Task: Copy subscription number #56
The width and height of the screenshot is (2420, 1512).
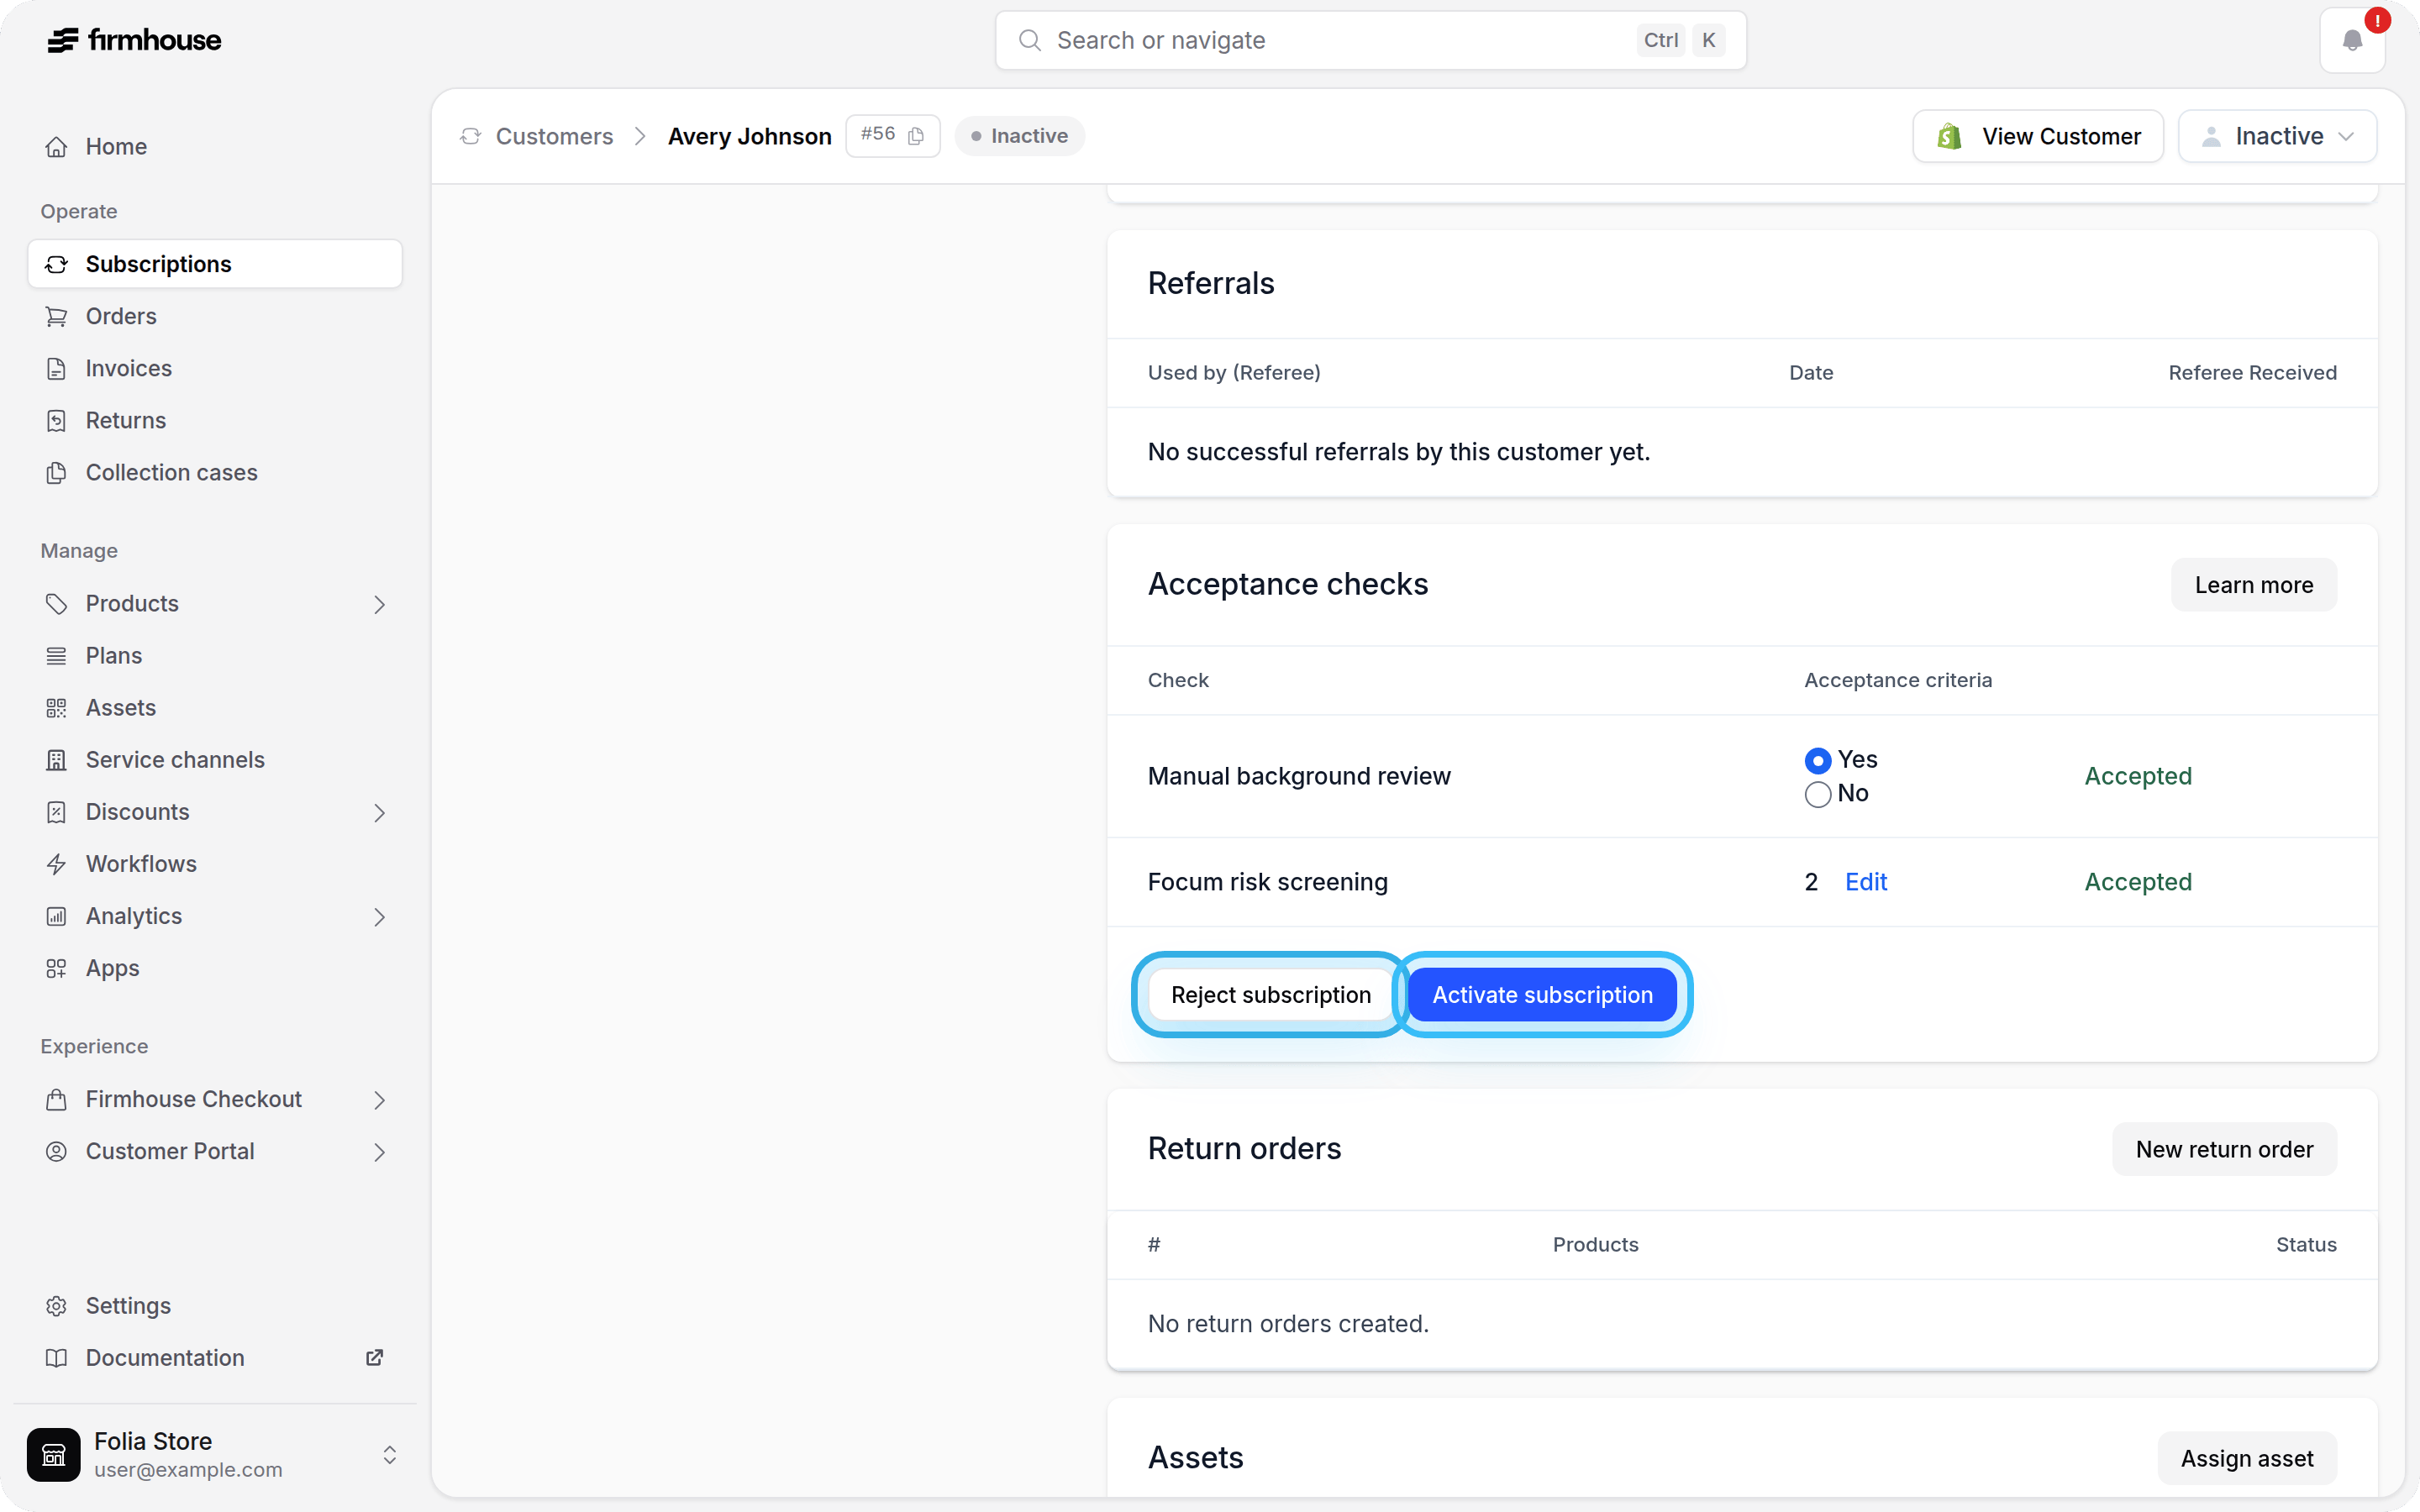Action: (x=916, y=136)
